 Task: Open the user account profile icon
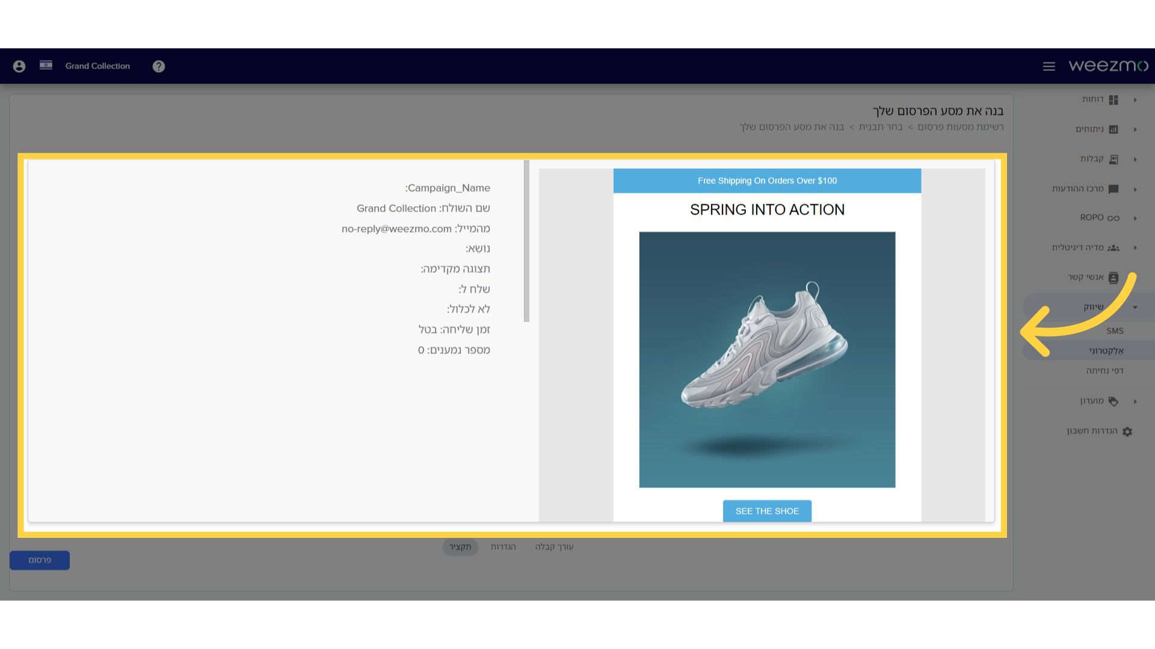tap(19, 66)
